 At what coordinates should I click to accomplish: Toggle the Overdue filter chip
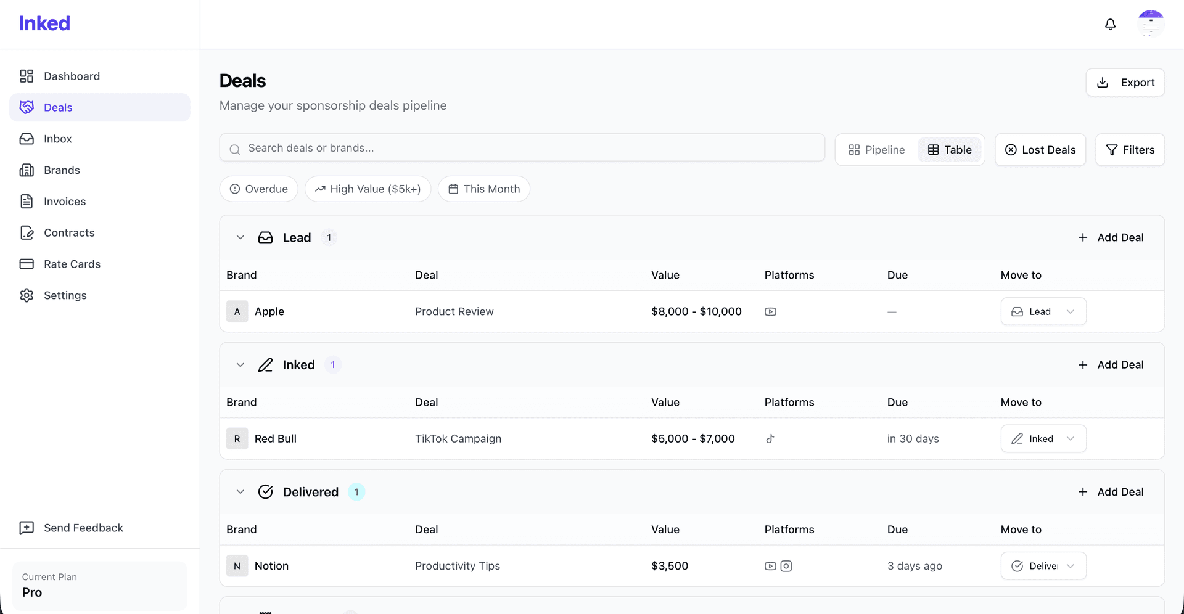258,189
